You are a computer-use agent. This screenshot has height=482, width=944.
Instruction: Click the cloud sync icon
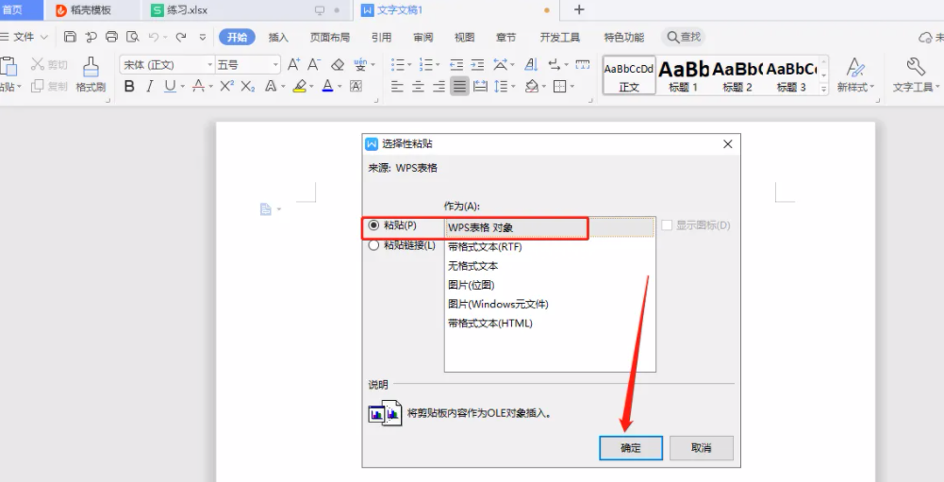[x=925, y=38]
